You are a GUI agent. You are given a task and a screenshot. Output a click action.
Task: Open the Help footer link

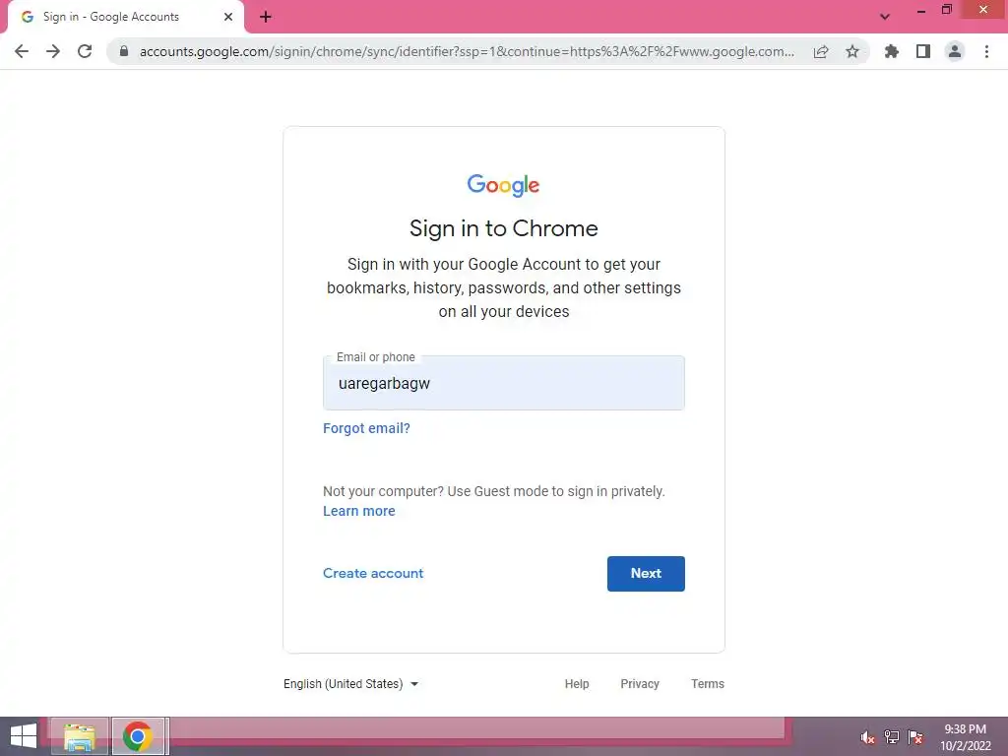coord(577,684)
